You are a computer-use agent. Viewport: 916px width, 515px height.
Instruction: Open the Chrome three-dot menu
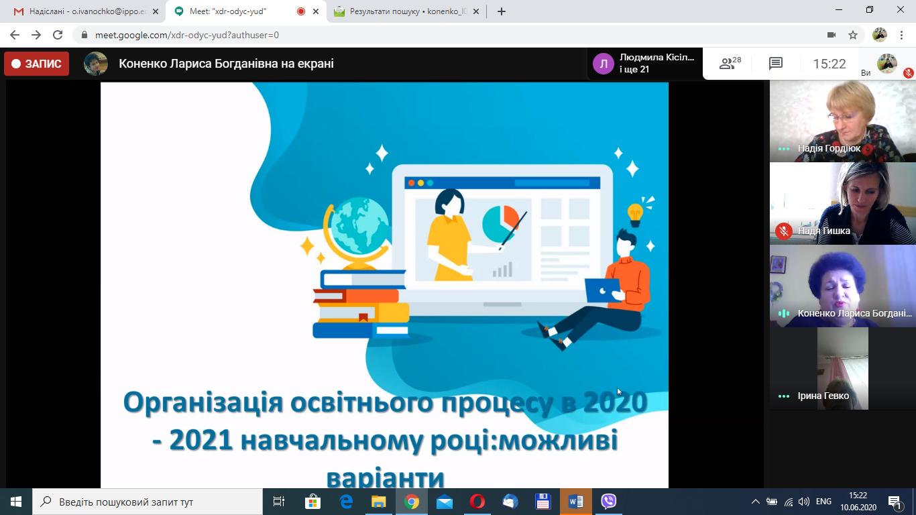[x=901, y=35]
